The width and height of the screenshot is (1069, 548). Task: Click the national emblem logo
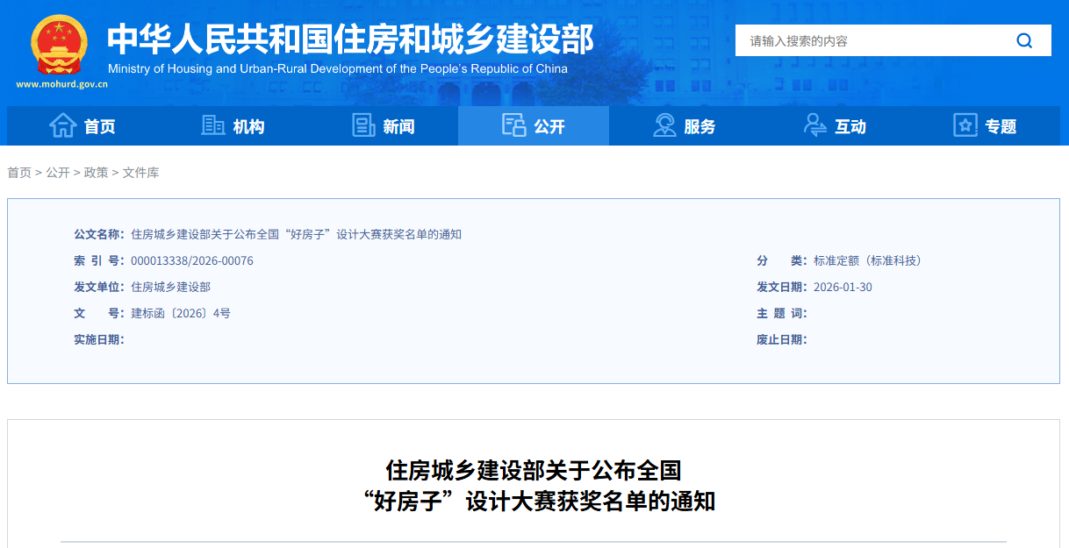60,45
